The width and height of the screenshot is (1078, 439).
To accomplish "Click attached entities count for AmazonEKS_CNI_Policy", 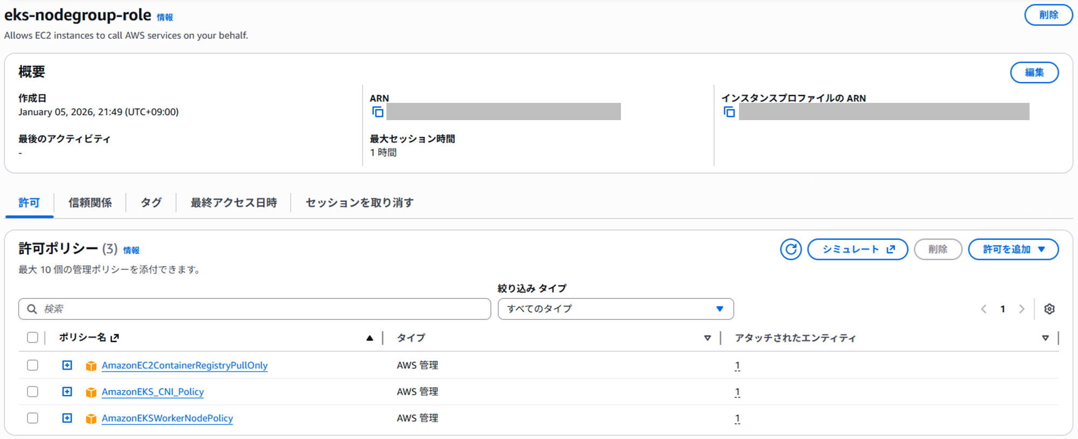I will click(x=737, y=392).
